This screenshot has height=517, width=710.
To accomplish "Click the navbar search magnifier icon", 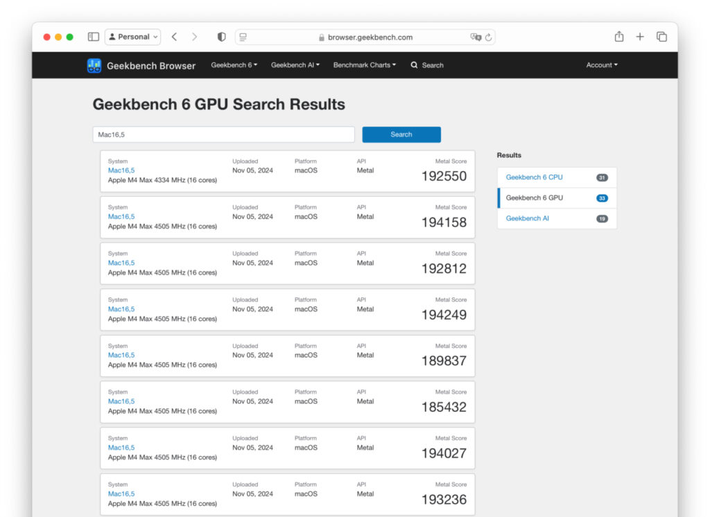I will coord(414,65).
